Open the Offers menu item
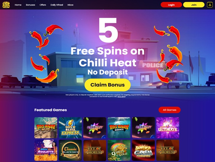 tap(43, 5)
